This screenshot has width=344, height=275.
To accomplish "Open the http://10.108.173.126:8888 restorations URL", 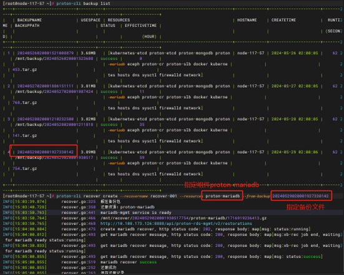I will [x=176, y=223].
